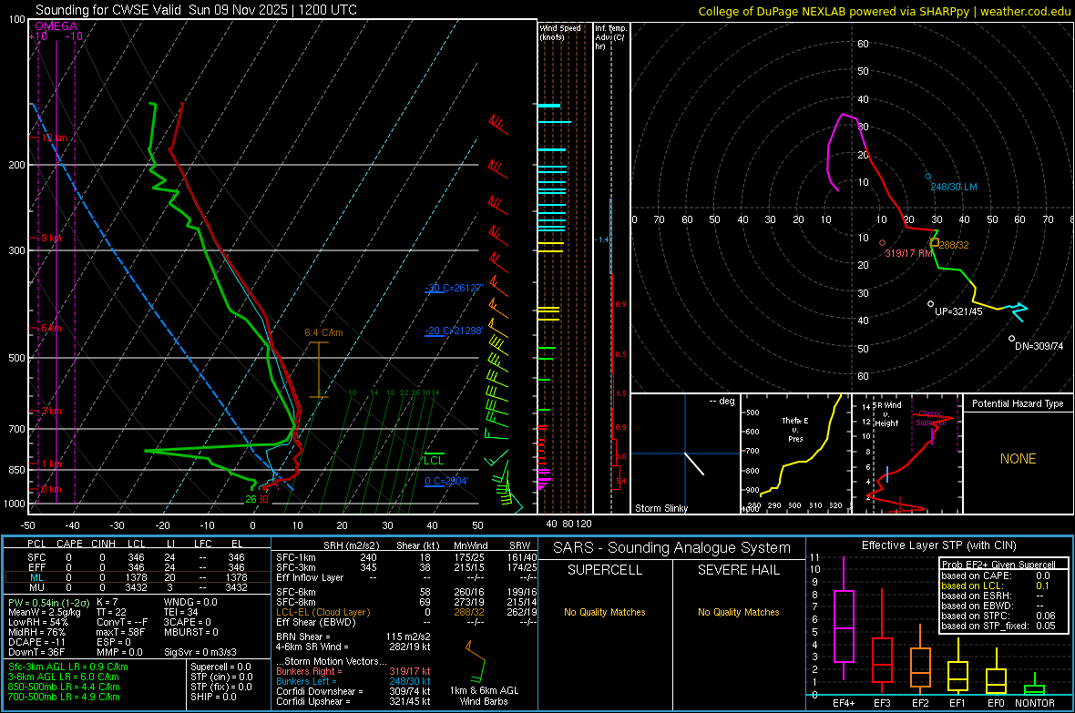Click the Bunkers left-mover circle on the hodograph

928,177
